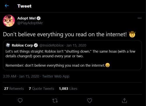Open the Twitter Web App source link
The height and width of the screenshot is (106, 146).
[56, 76]
